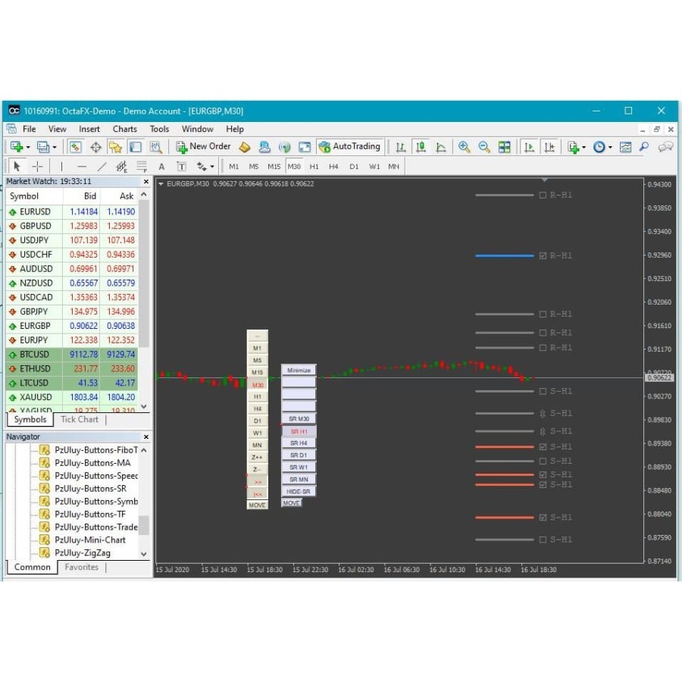Viewport: 682px width, 682px height.
Task: Click the Z++ button on chart panel
Action: tap(257, 458)
